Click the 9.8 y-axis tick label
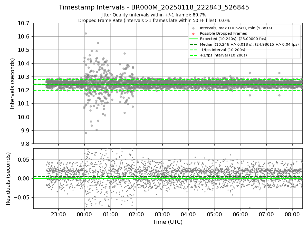Viewport: 308px width, 231px height. point(25,144)
